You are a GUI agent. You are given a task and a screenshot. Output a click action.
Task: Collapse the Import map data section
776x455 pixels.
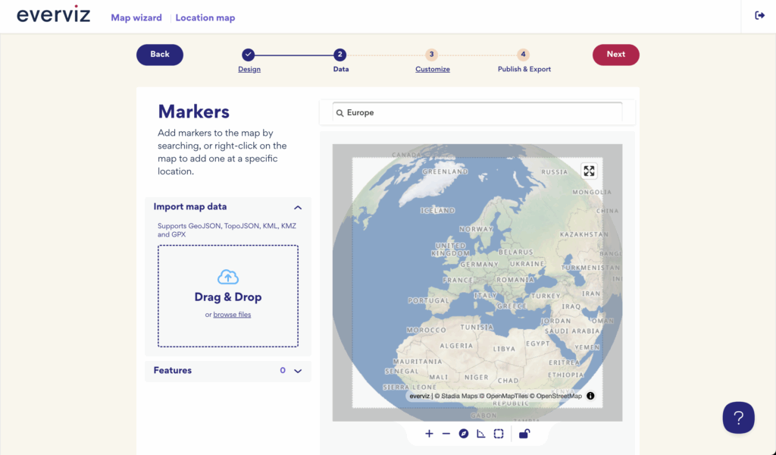(x=298, y=206)
